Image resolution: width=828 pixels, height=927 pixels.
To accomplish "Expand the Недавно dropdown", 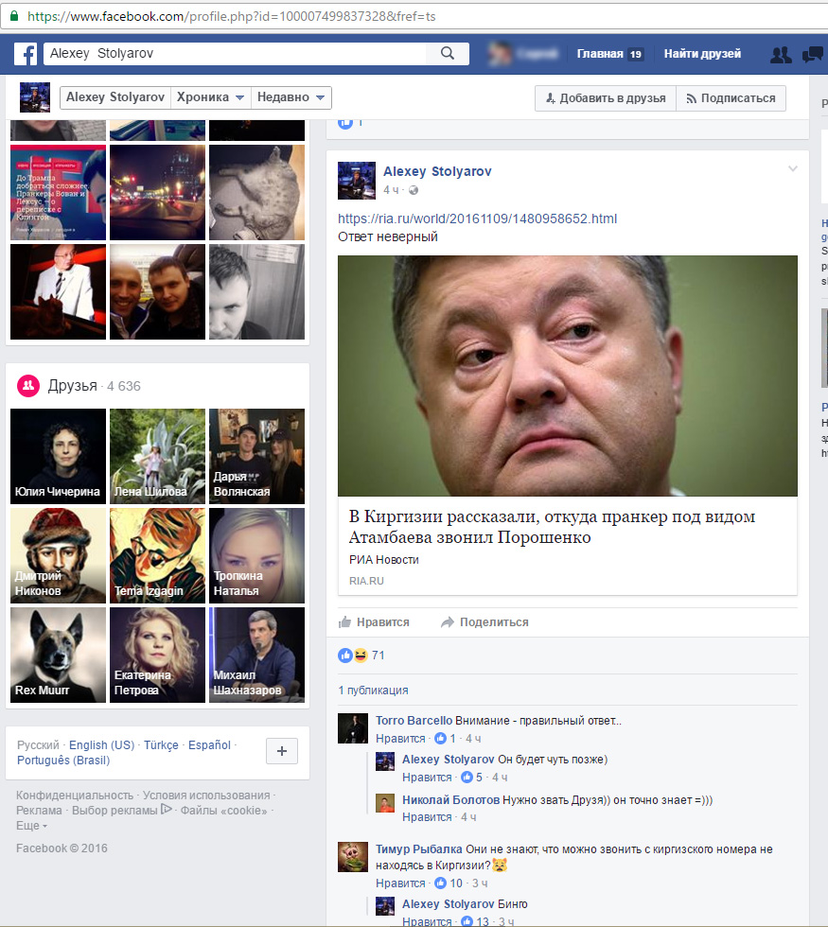I will click(291, 98).
